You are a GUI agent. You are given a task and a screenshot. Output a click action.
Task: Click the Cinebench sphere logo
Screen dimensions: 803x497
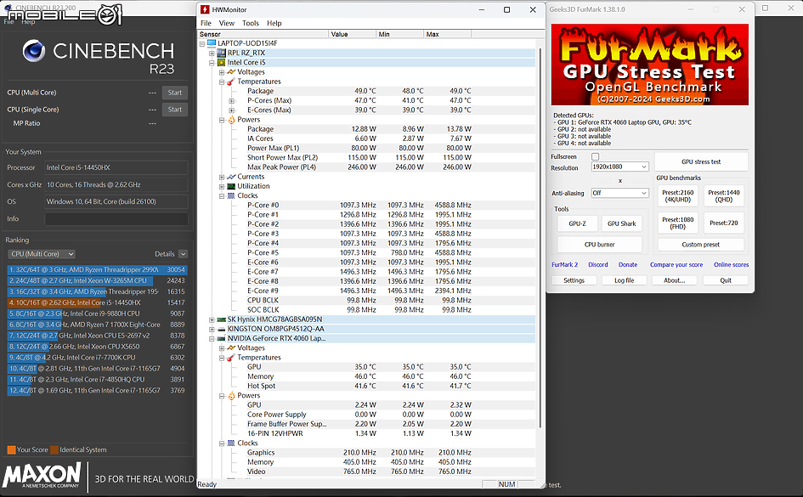click(x=34, y=51)
